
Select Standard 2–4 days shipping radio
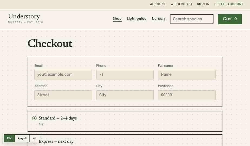[x=34, y=118]
